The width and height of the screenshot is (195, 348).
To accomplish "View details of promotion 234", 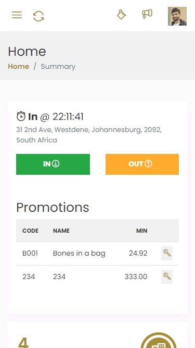I will 167,277.
